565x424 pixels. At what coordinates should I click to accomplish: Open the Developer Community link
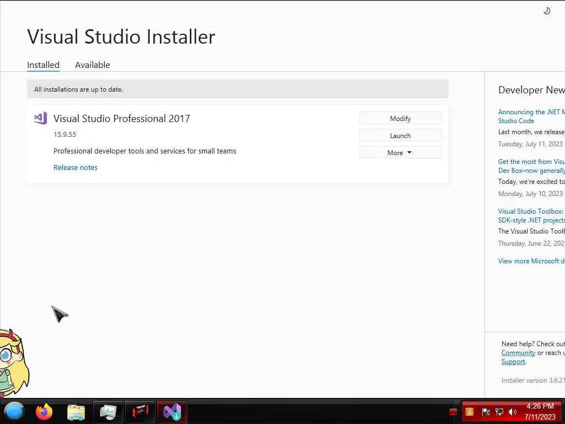[x=518, y=353]
